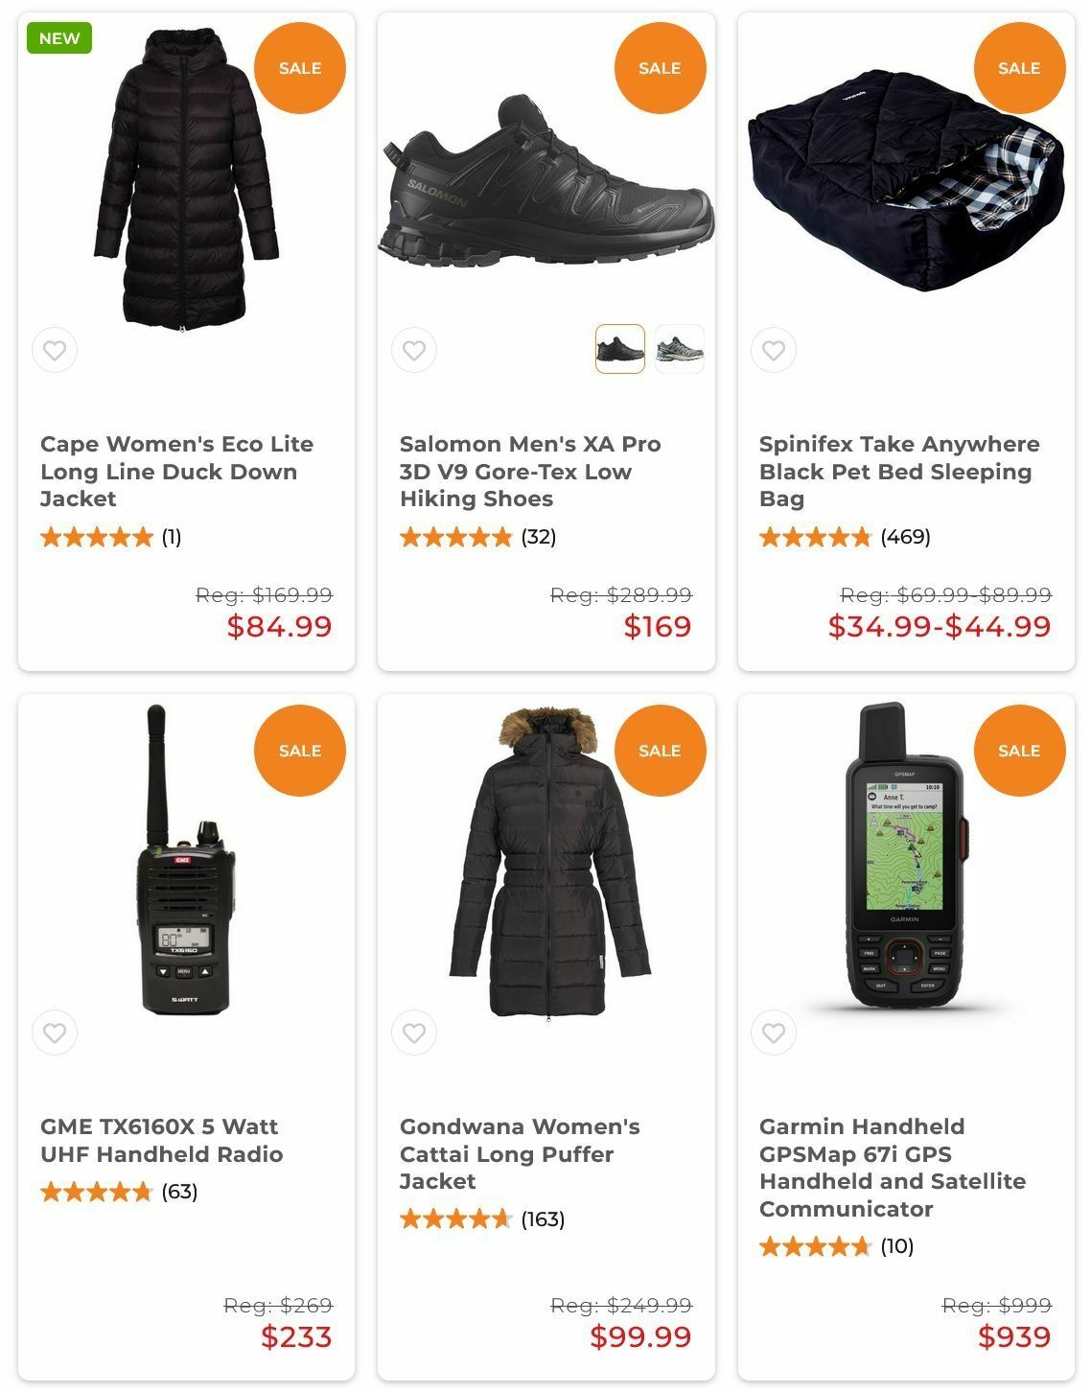Image resolution: width=1091 pixels, height=1392 pixels.
Task: Favorite the Spinifex Pet Bed Sleeping Bag
Action: click(x=774, y=350)
